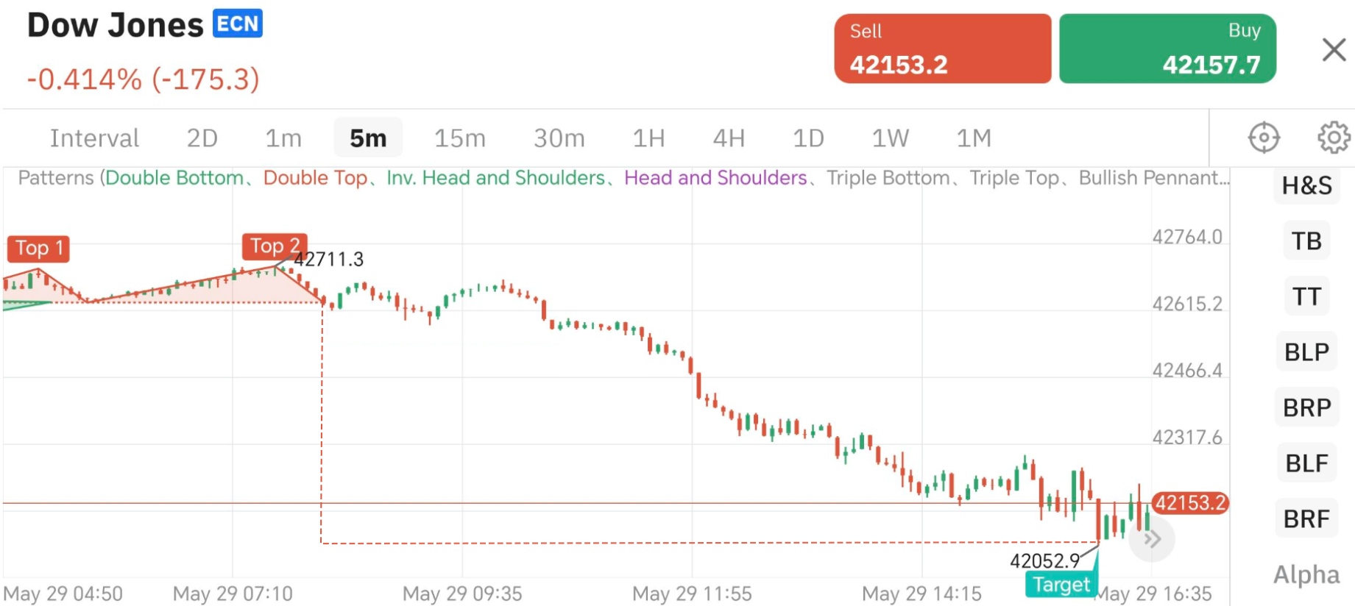Switch chart to 1D interval
1355x606 pixels.
807,138
